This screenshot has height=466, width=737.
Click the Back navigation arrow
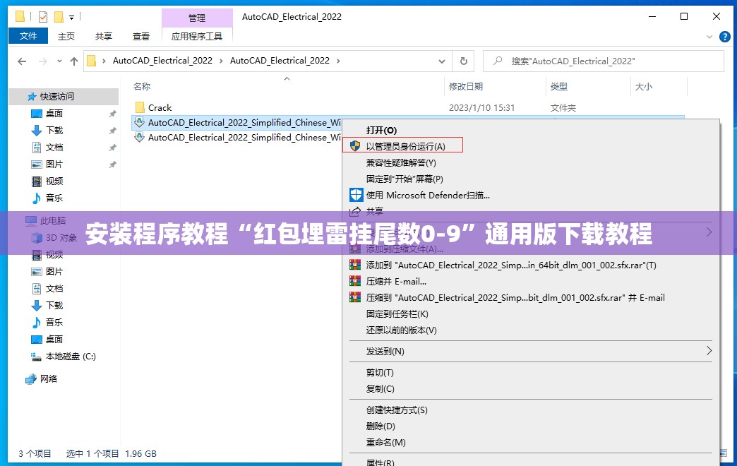pos(22,61)
